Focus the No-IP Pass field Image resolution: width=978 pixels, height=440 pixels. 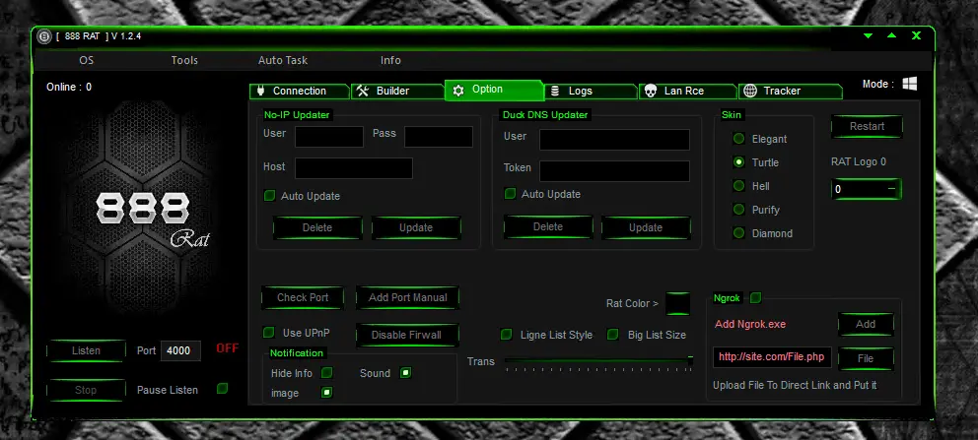pyautogui.click(x=439, y=137)
